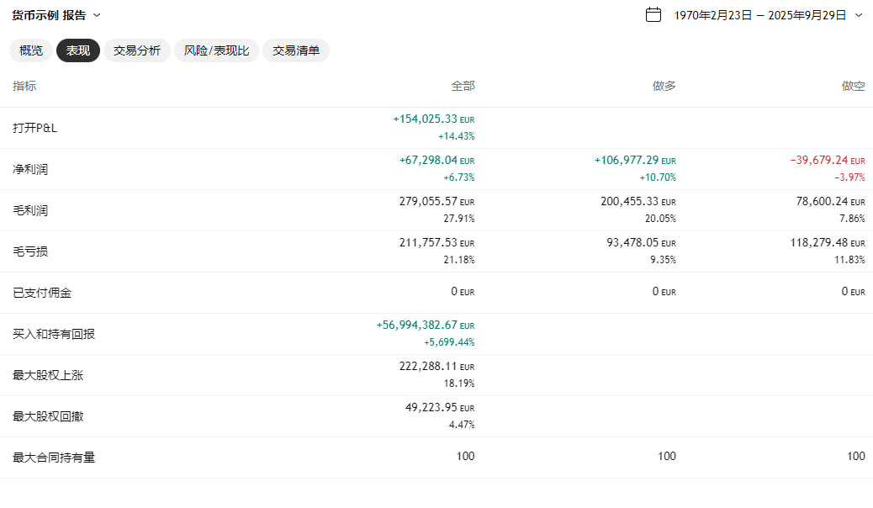Screen dimensions: 873x508
Task: Expand the 货币示例 报告 title dropdown chevron
Action: (x=97, y=15)
